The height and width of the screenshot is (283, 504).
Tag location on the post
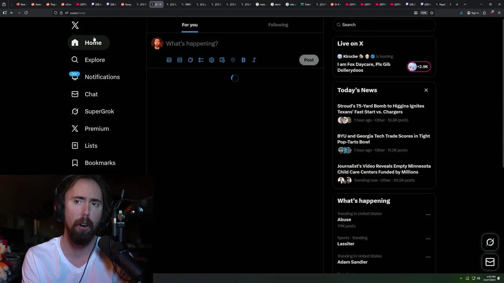(233, 60)
